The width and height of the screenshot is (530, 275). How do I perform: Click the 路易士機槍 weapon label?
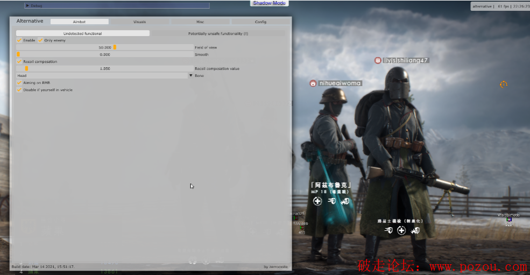point(400,221)
